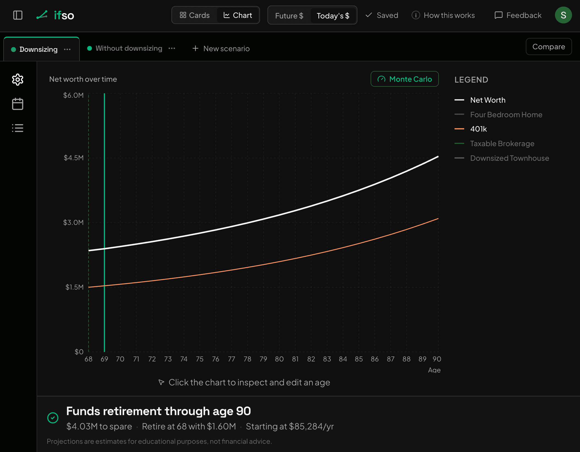This screenshot has width=580, height=452.
Task: Switch to Chart view
Action: (238, 15)
